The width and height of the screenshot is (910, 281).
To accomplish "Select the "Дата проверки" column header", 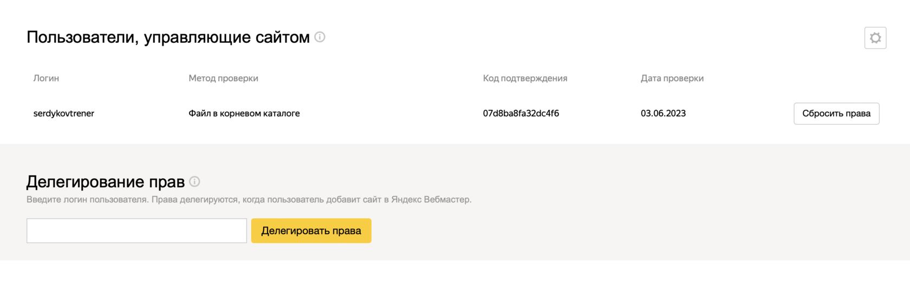I will [672, 78].
